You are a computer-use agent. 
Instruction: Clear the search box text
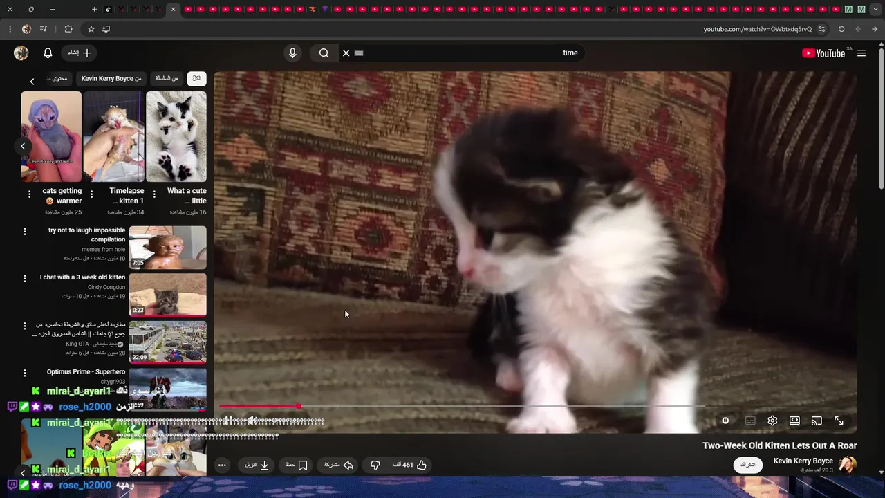tap(346, 53)
